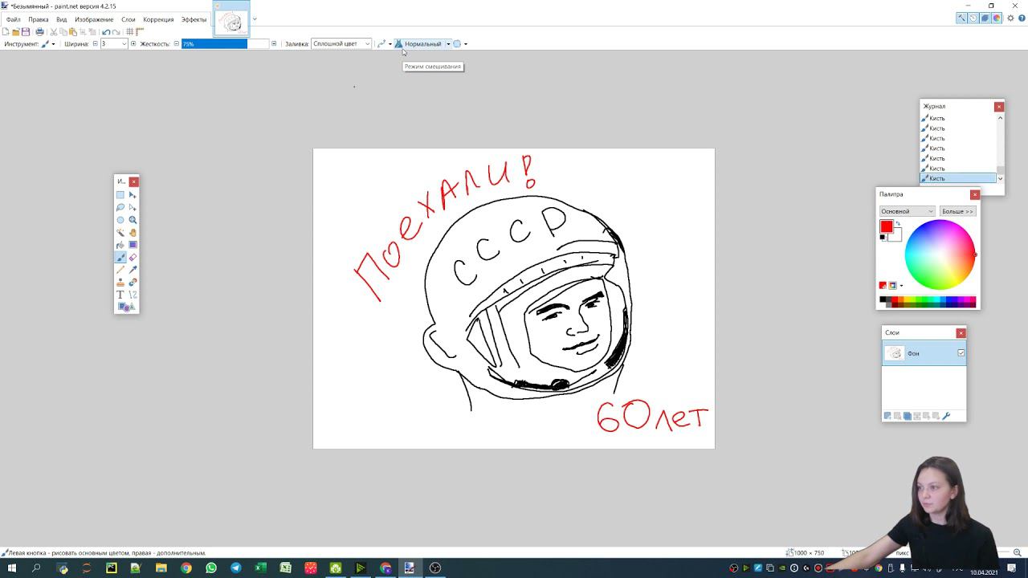Toggle the Colors window button at top right
1028x578 pixels.
pyautogui.click(x=997, y=18)
